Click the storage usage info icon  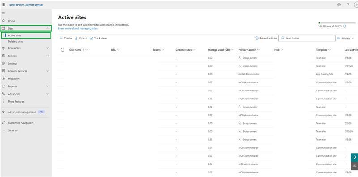345,26
